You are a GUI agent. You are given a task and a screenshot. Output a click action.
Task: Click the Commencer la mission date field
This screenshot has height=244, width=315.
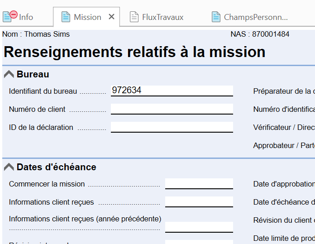[199, 183]
